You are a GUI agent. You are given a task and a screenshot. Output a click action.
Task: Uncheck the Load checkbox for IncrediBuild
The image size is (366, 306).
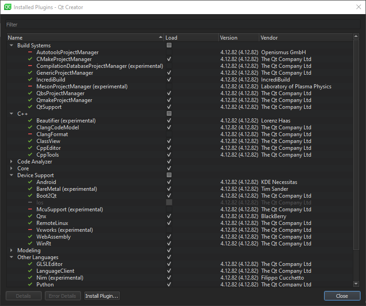coord(169,80)
